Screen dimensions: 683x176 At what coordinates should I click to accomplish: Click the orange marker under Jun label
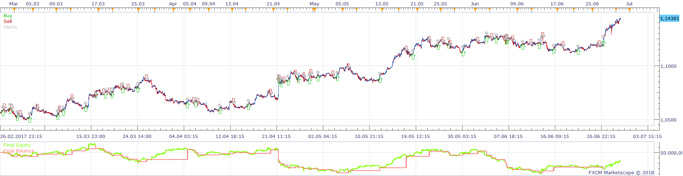click(475, 10)
